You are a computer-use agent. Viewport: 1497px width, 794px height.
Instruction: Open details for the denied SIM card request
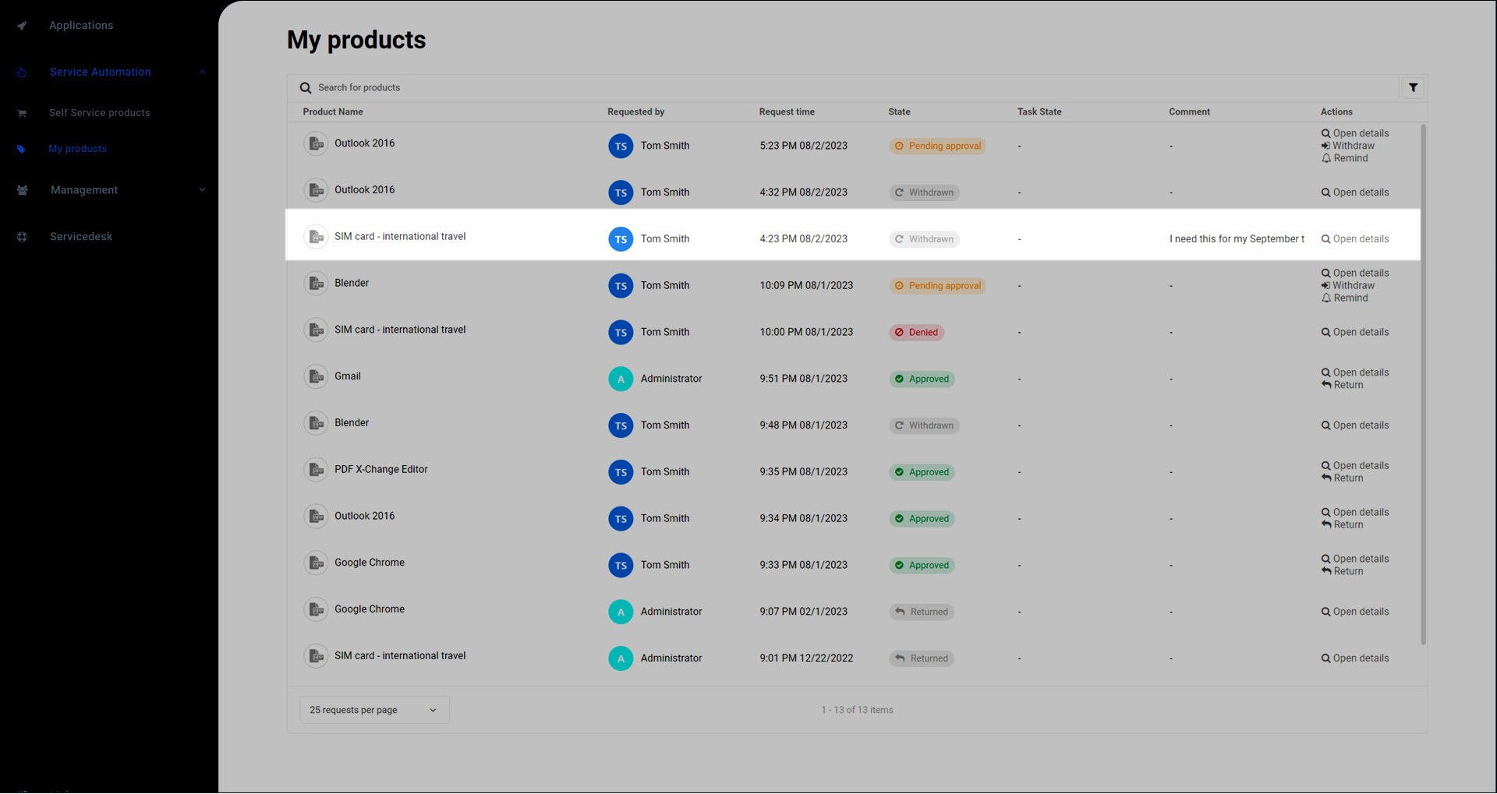coord(1355,333)
